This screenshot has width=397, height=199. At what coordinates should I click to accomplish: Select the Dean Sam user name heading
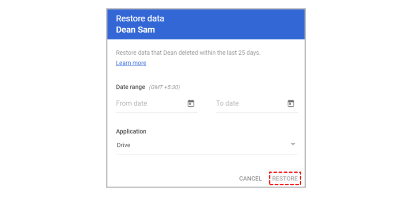136,30
